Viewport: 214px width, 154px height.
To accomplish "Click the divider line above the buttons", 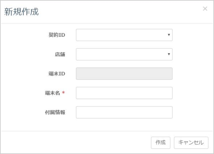I will point(107,131).
